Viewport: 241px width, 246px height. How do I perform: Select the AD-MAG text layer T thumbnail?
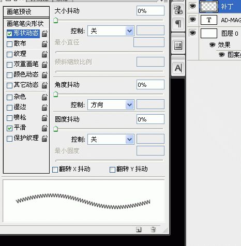[209, 20]
